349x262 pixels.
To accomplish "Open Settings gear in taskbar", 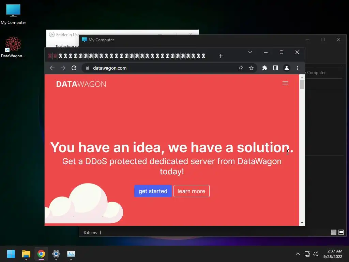I will [56, 254].
